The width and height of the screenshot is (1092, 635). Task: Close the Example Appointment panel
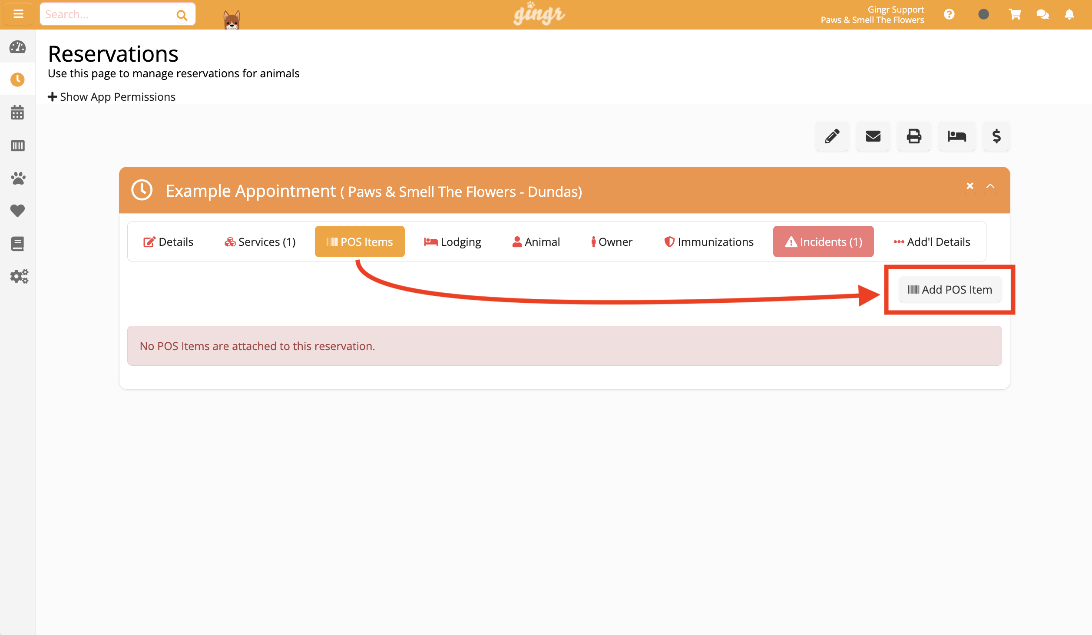click(x=970, y=186)
